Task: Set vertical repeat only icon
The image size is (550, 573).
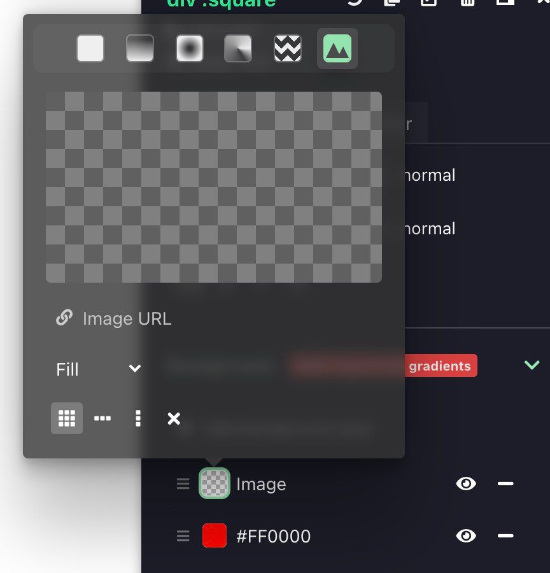Action: click(137, 418)
